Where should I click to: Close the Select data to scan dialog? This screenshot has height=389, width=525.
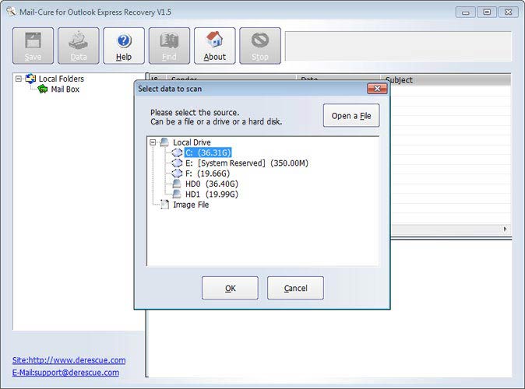377,89
